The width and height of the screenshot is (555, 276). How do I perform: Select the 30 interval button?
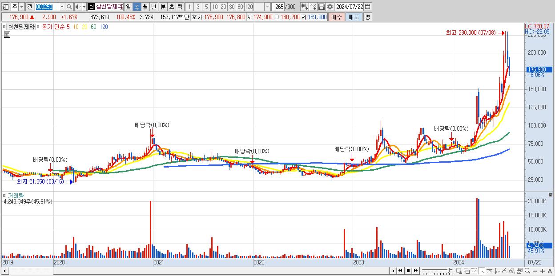coord(232,7)
